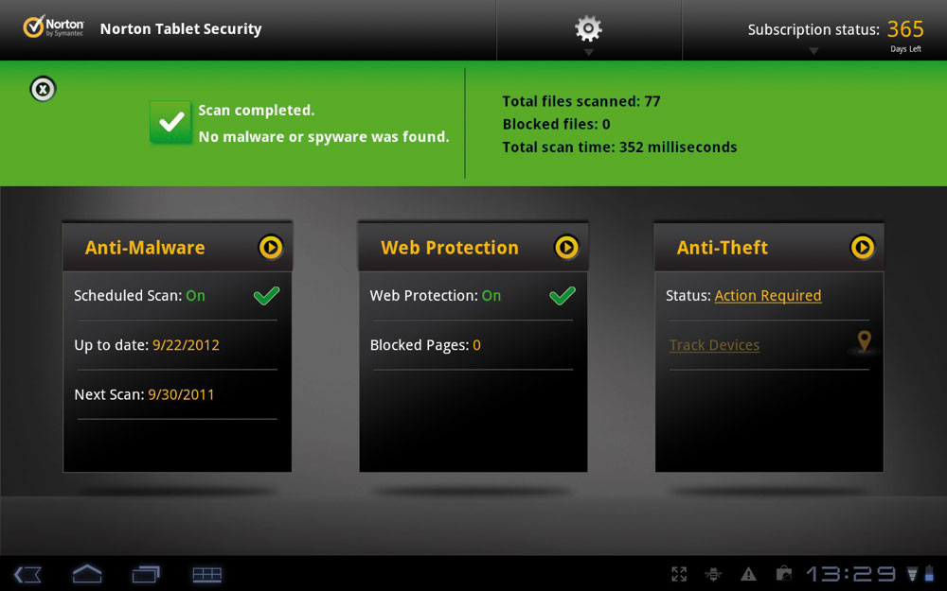
Task: Open the settings gear menu
Action: 588,28
